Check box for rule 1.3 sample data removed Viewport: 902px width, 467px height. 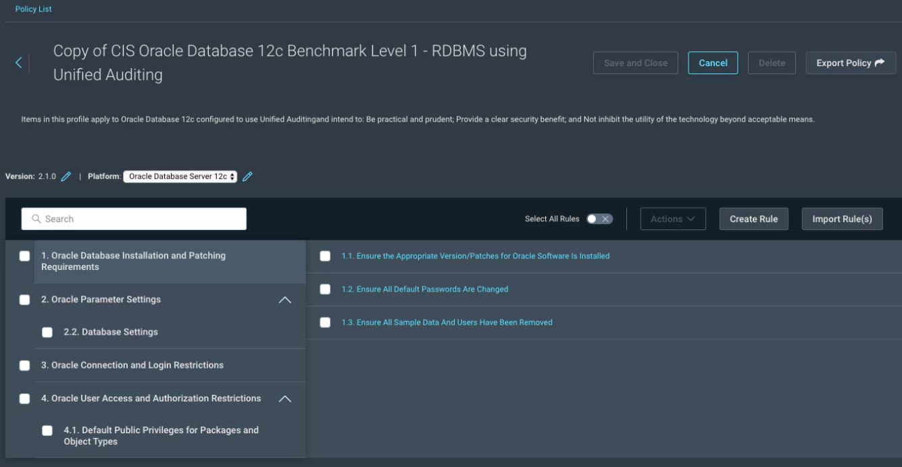click(x=325, y=323)
